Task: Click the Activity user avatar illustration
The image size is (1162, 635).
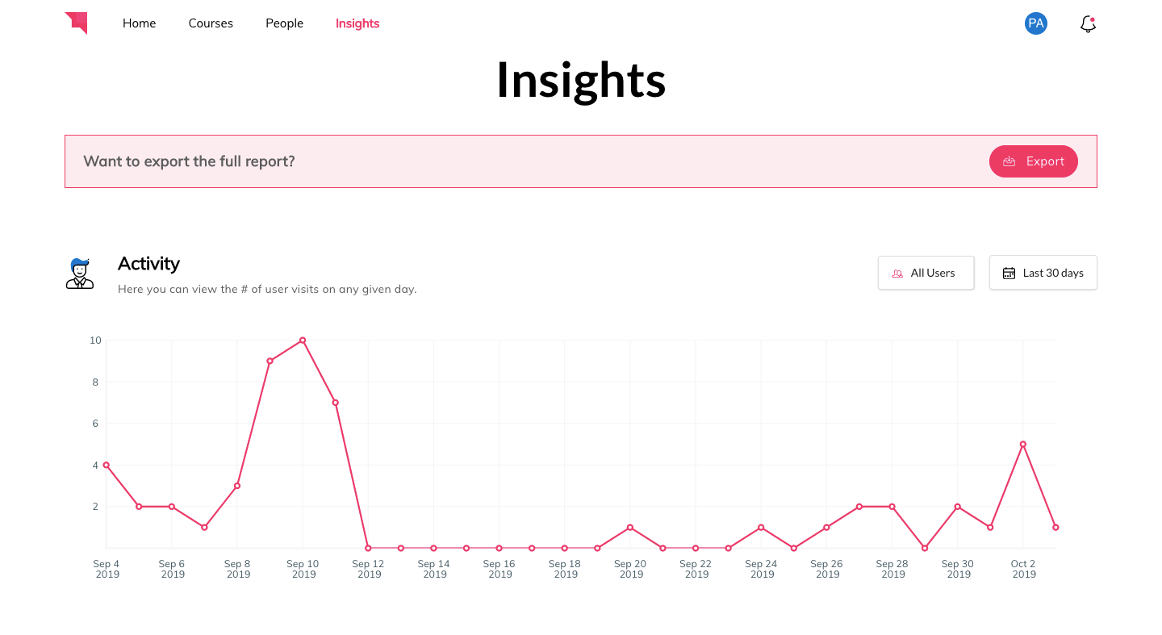Action: 80,274
